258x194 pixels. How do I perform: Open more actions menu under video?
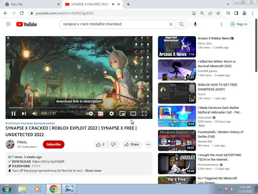[148, 144]
